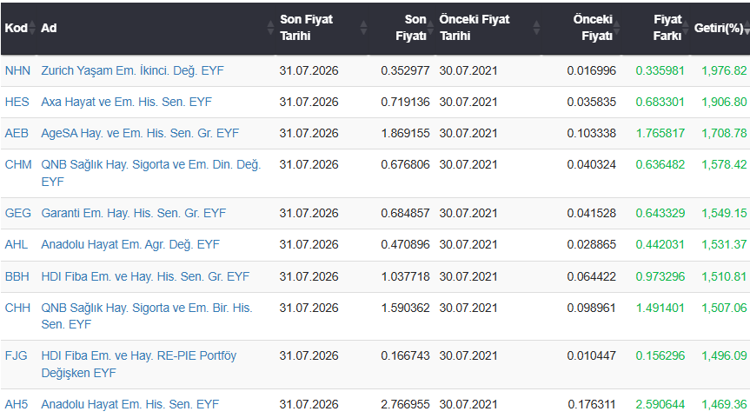The height and width of the screenshot is (418, 750).
Task: Select return value 1,531.37
Action: (x=724, y=244)
